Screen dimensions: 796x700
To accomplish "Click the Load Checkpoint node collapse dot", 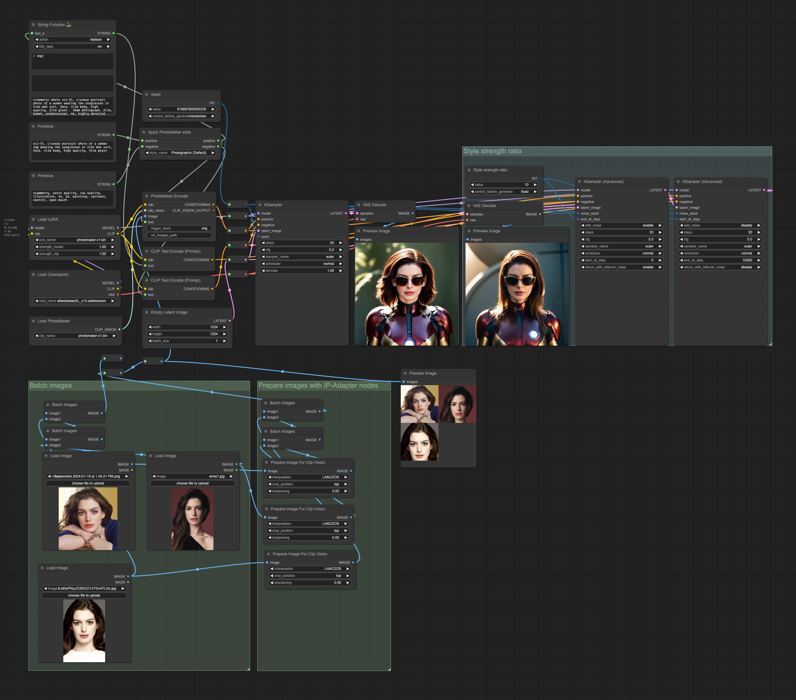I will pos(33,274).
